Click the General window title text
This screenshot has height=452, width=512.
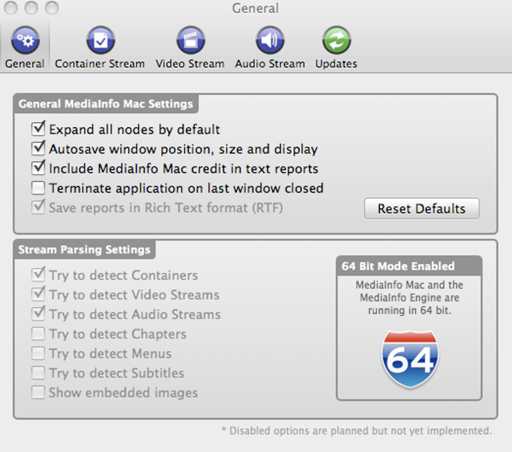click(255, 8)
